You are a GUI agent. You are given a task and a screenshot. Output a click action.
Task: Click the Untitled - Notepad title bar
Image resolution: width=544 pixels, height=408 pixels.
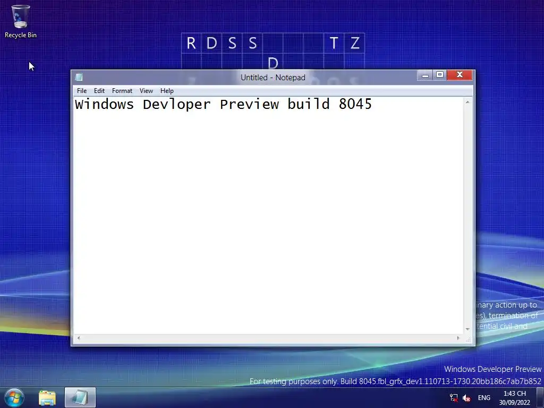click(273, 78)
